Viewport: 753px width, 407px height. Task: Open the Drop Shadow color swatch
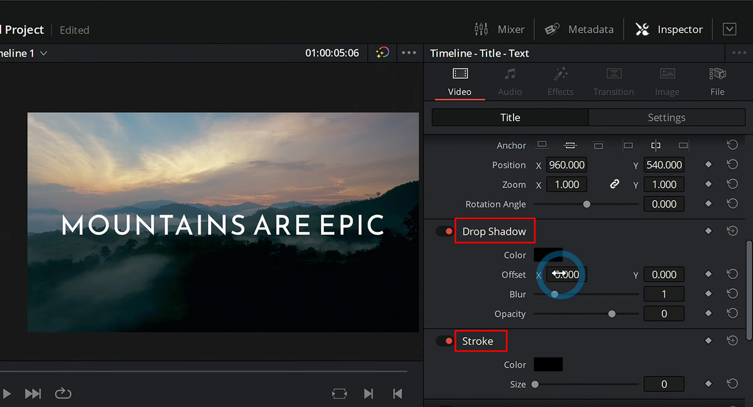pos(548,255)
